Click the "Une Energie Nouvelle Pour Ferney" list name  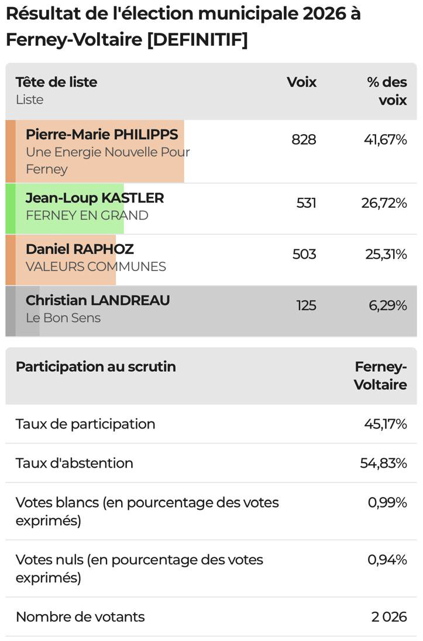108,160
